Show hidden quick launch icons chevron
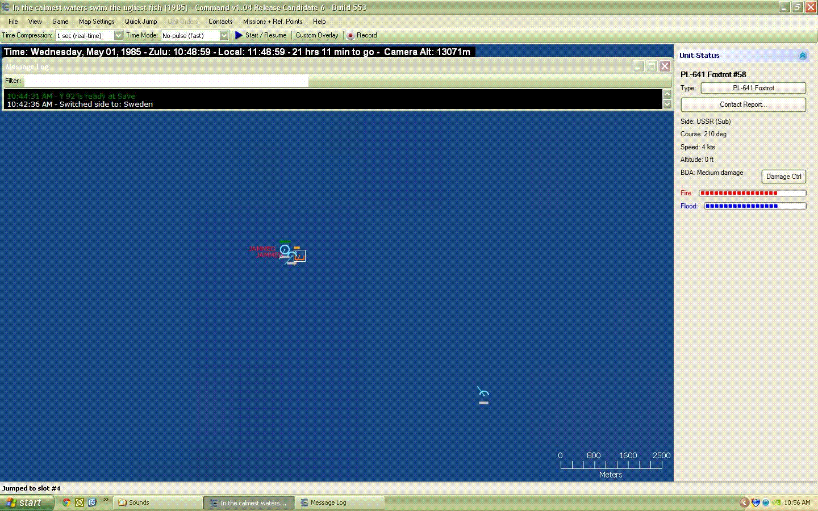Image resolution: width=818 pixels, height=511 pixels. coord(106,500)
